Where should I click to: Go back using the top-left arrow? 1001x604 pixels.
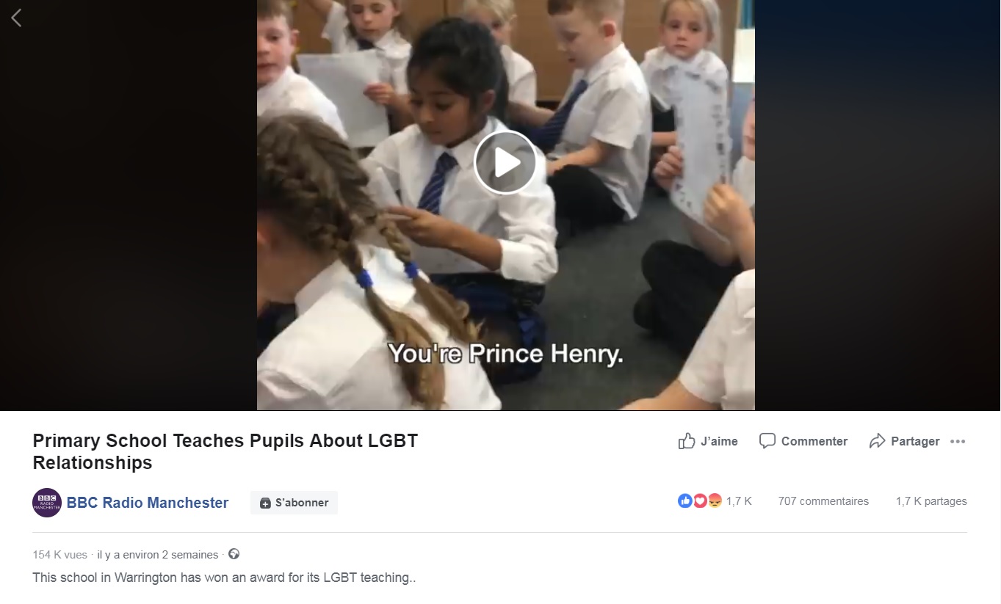tap(16, 18)
